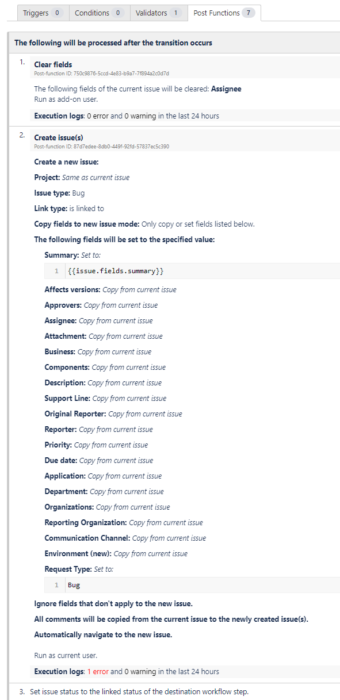340x700 pixels.
Task: Click the Conditions count badge showing 0
Action: [x=117, y=13]
